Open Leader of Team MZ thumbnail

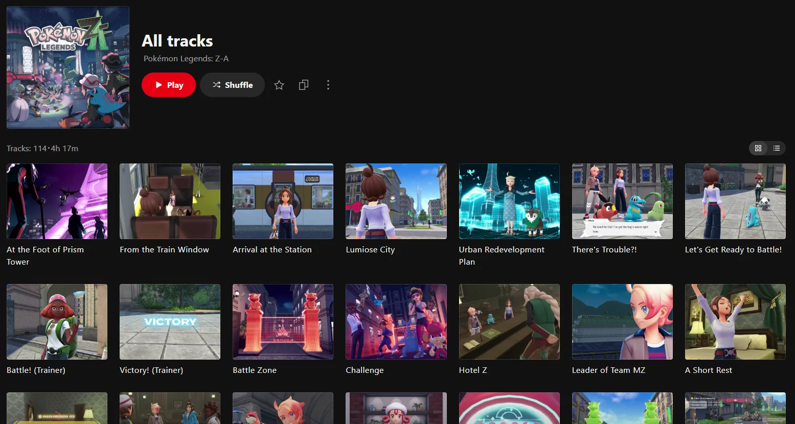(x=622, y=322)
